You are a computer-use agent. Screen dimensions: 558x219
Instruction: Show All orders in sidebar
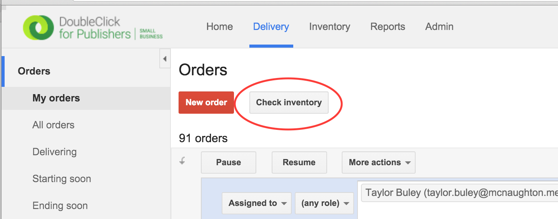[x=53, y=125]
